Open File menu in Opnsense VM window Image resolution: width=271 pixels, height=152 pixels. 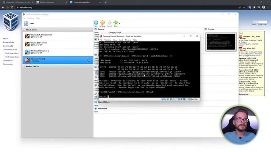pyautogui.click(x=101, y=40)
